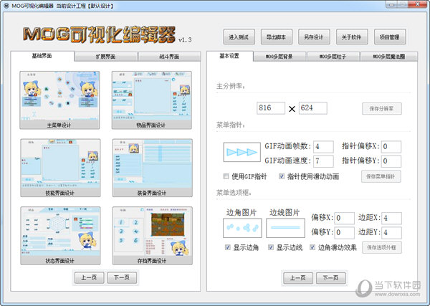430x306 pixels.
Task: Focus the resolution height field showing 624
Action: (x=313, y=108)
